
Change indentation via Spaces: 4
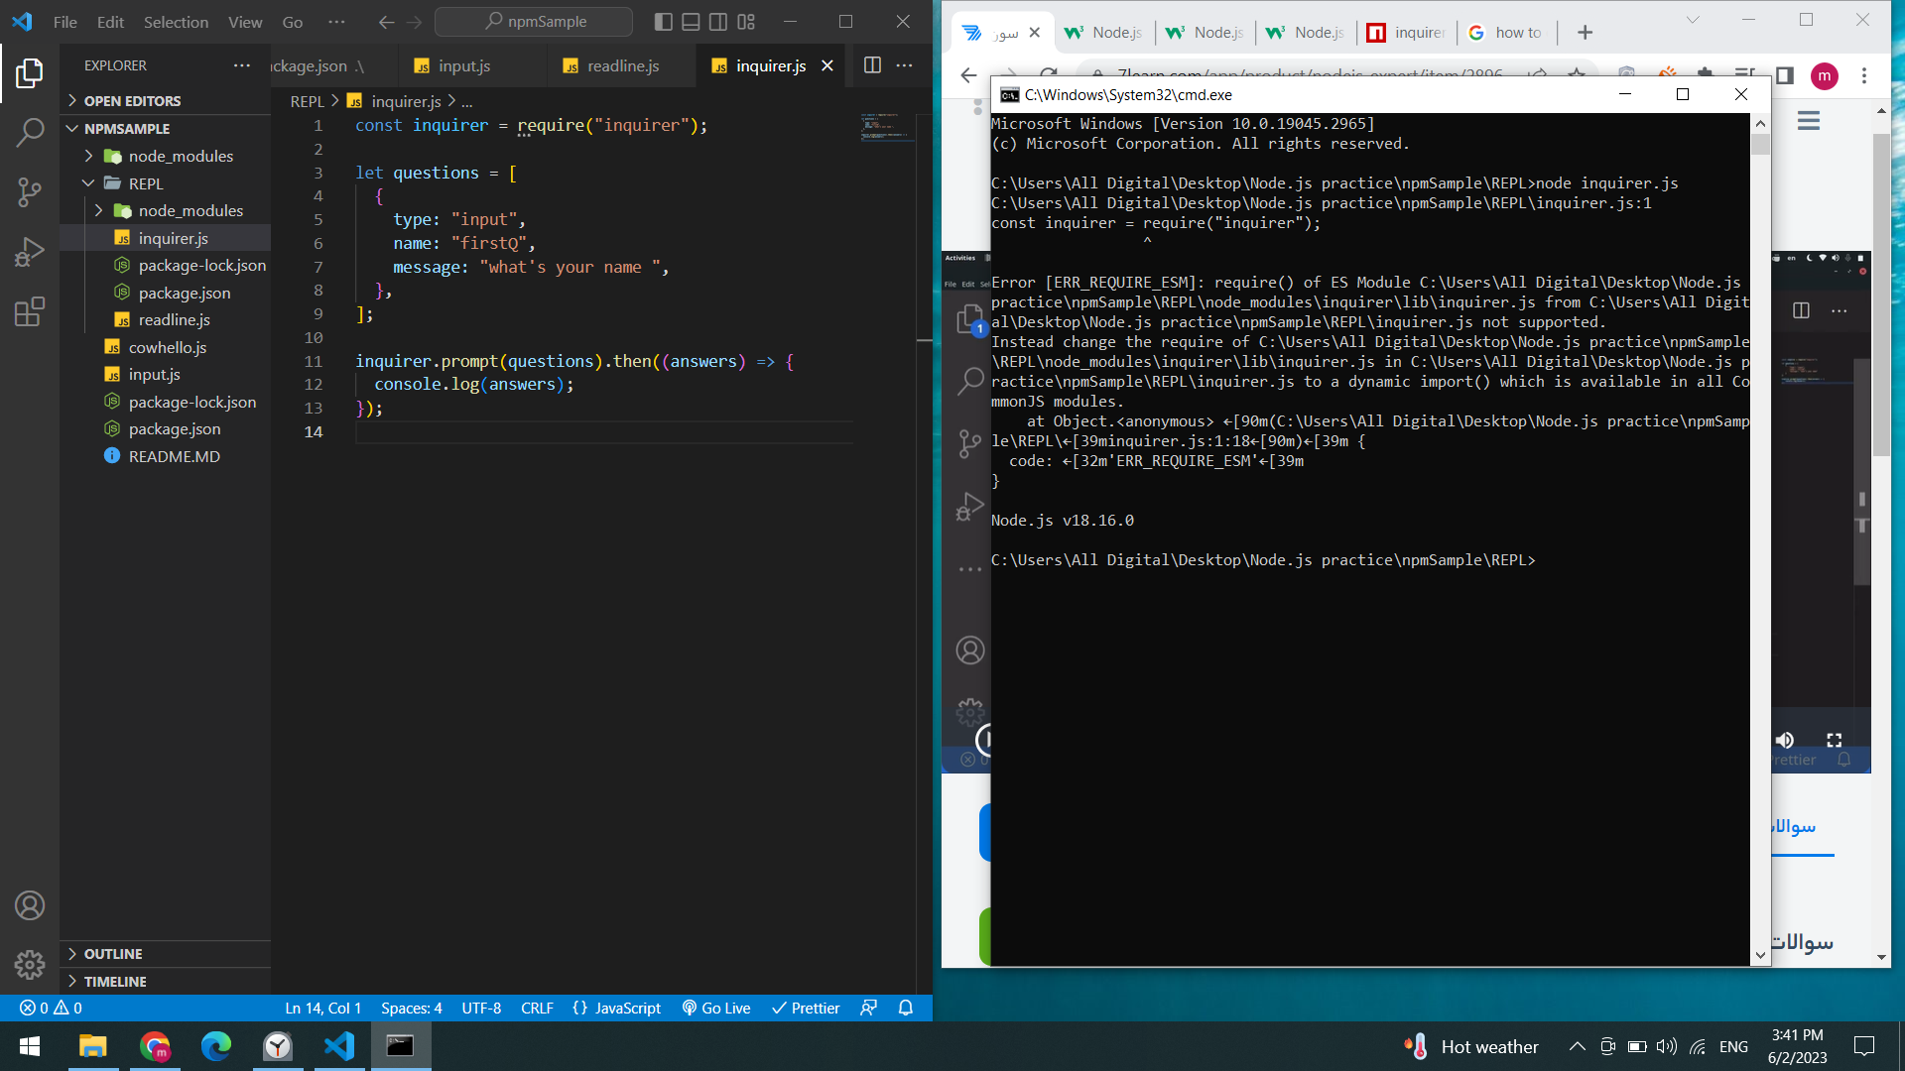(411, 1008)
